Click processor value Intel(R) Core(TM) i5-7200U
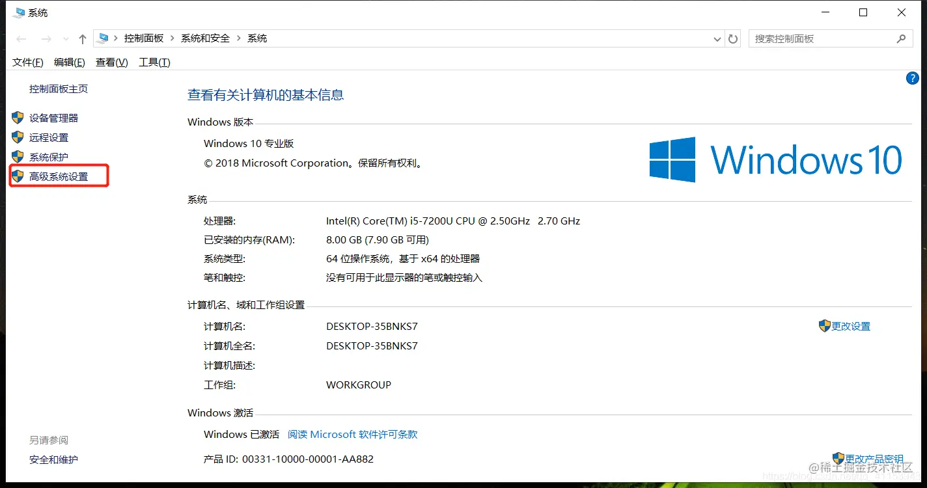 point(453,221)
